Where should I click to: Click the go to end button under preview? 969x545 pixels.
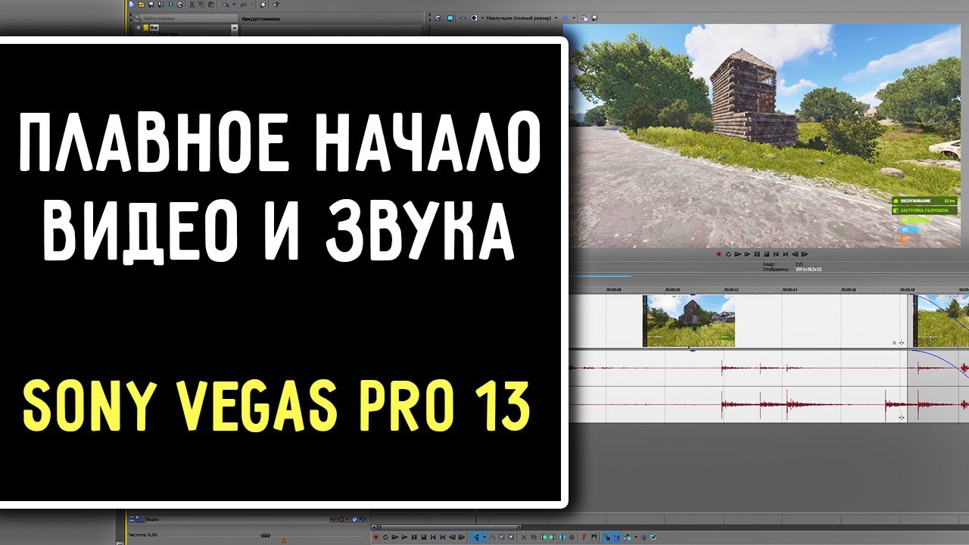coord(785,254)
